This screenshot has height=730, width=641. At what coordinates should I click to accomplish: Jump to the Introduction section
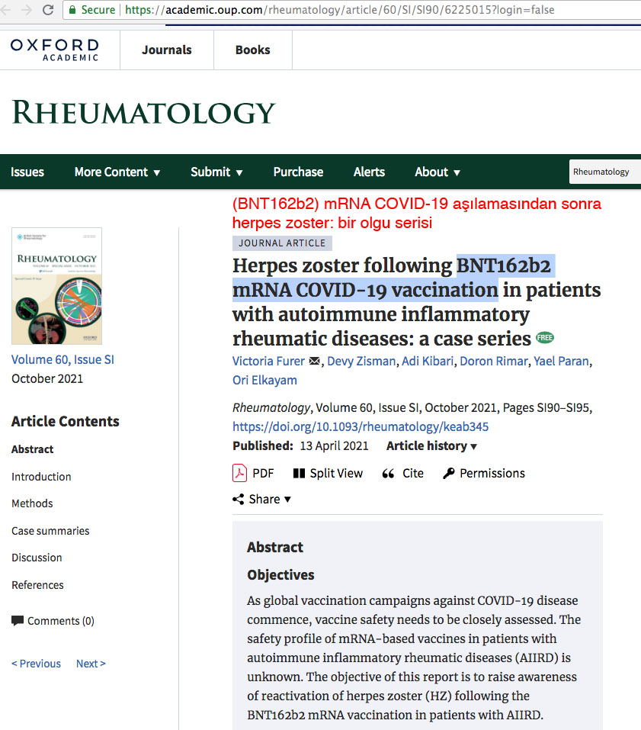(x=41, y=476)
